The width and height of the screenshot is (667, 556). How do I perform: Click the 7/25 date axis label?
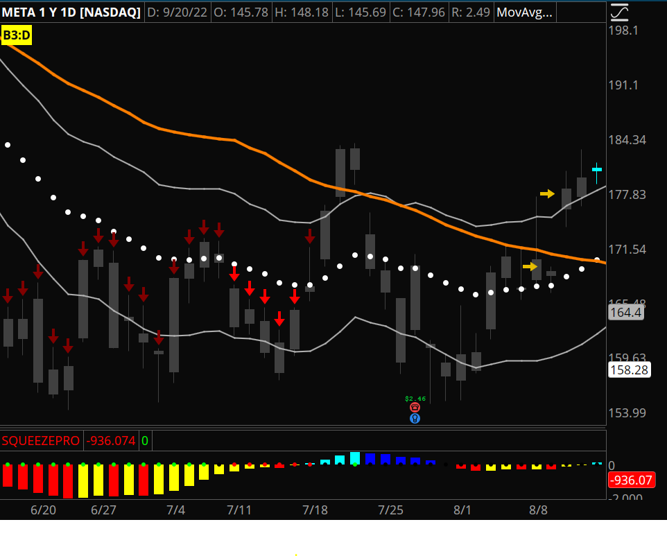pos(390,510)
